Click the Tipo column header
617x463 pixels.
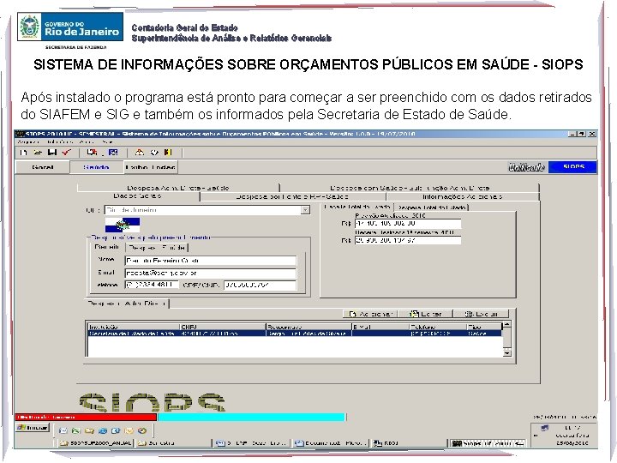(x=484, y=327)
